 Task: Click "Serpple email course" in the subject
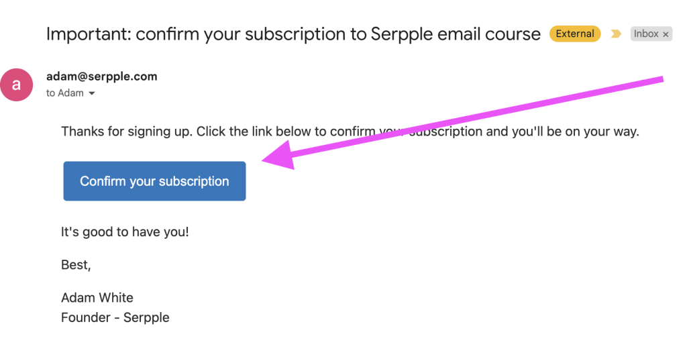coord(456,34)
